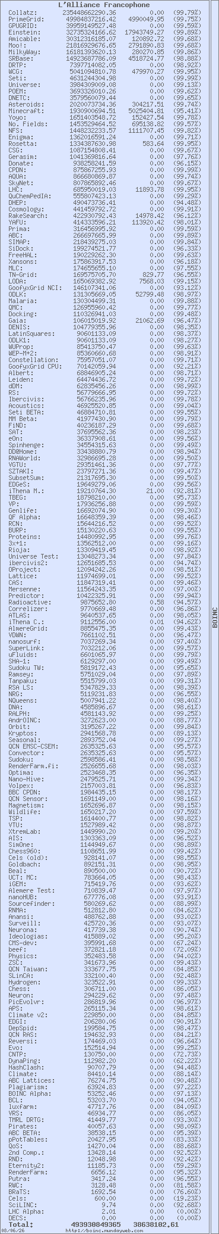The width and height of the screenshot is (219, 1234).
Task: Click the "SuperLink:" row label
Action: (x=27, y=647)
